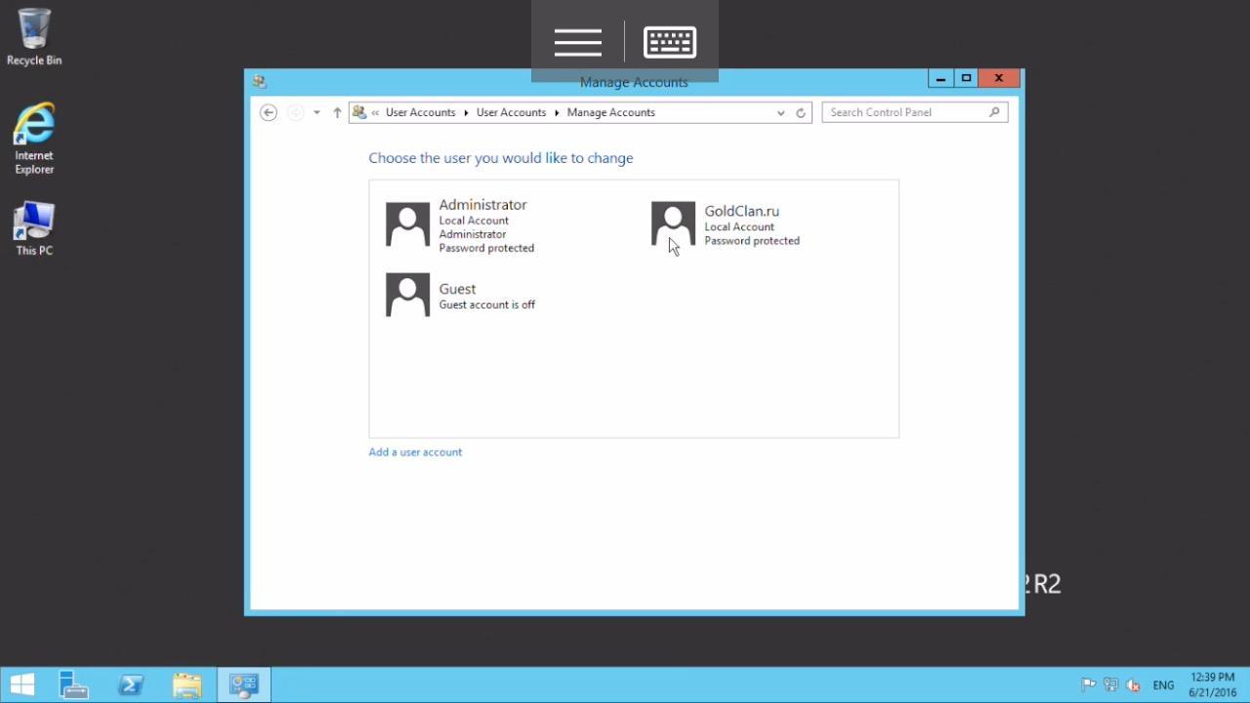Open the Recycle Bin desktop icon
Screen dimensions: 1250x703
[x=34, y=37]
